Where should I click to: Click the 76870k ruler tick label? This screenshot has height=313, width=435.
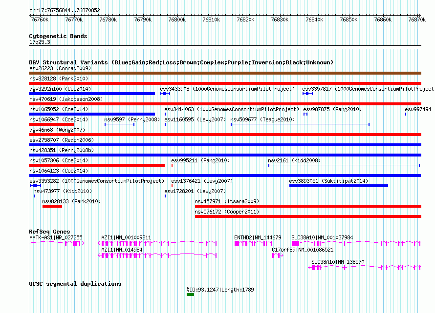(417, 20)
